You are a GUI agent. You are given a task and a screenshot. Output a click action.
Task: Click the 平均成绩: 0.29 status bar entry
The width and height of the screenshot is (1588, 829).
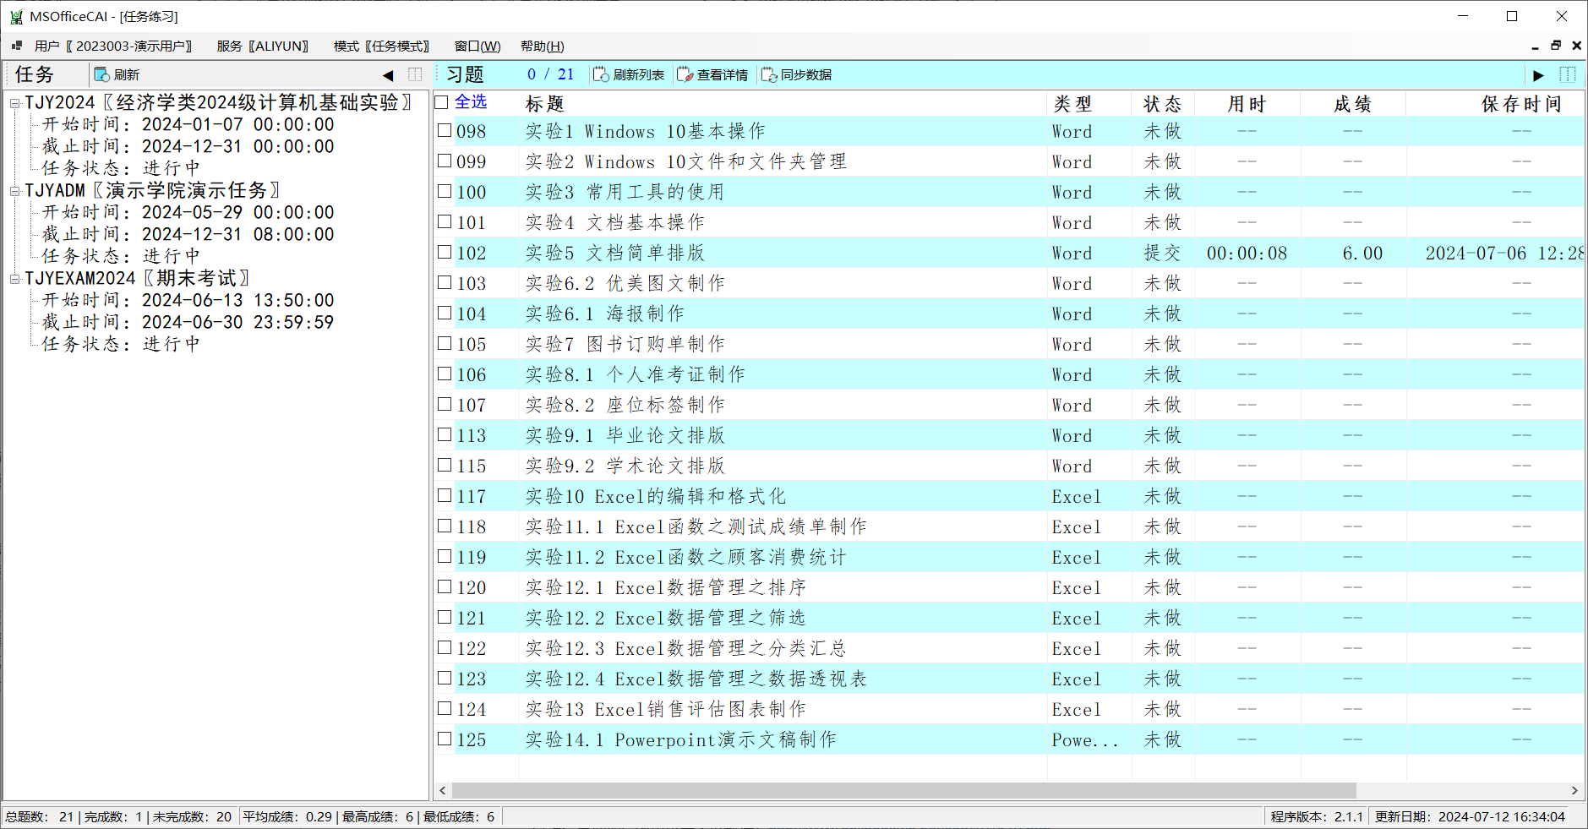click(x=287, y=816)
